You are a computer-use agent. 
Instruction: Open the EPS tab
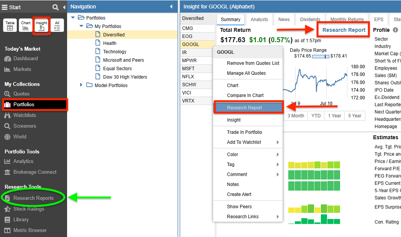point(378,20)
